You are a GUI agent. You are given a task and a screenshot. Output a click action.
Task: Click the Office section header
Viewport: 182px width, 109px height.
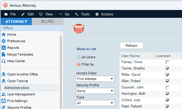[32, 28]
